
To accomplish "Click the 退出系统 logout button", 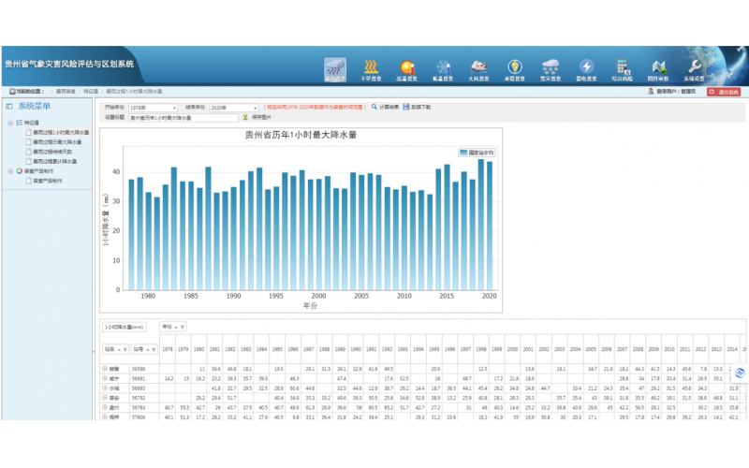I will 724,92.
